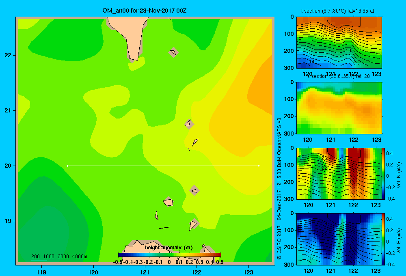Open the salinity section panel (s section)
This screenshot has height=276, width=406.
click(339, 108)
